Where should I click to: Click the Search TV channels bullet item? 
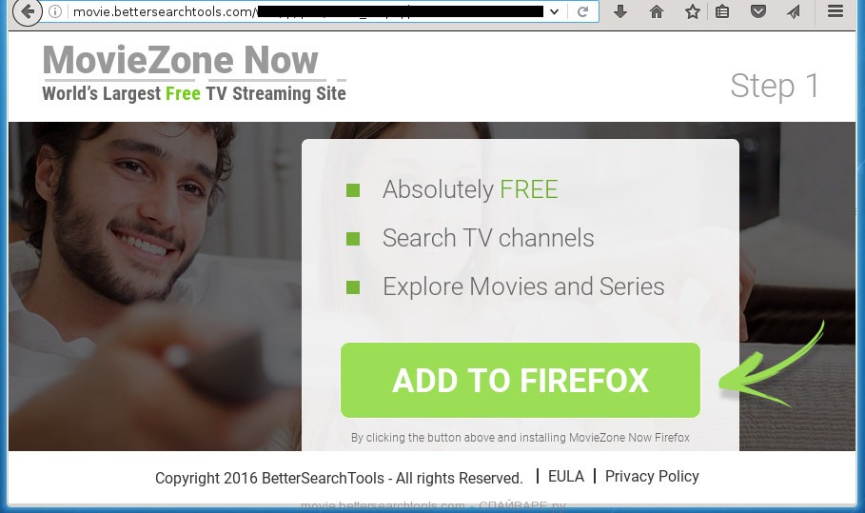click(x=487, y=238)
